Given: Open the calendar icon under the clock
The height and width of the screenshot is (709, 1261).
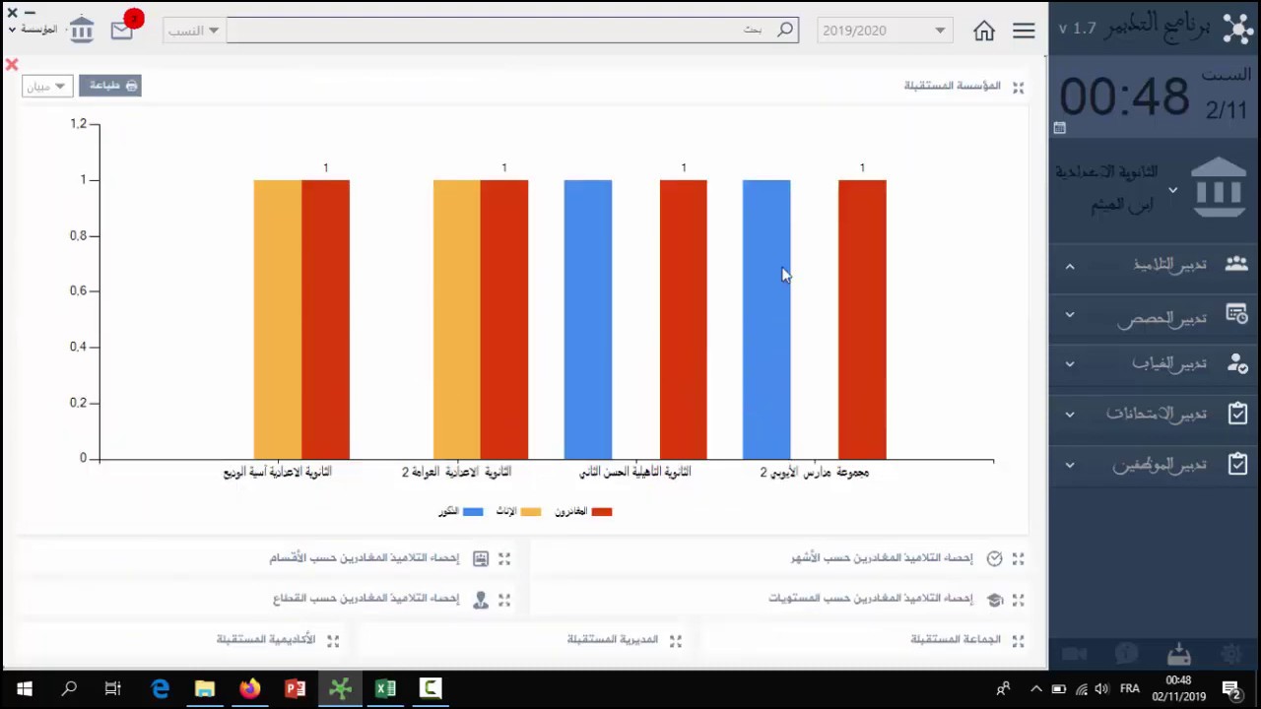Looking at the screenshot, I should click(x=1059, y=128).
